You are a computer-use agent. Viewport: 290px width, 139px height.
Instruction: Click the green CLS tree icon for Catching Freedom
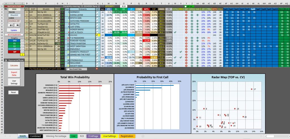[197, 21]
